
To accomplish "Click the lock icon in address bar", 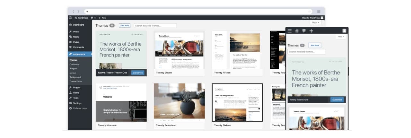I will click(x=87, y=12).
